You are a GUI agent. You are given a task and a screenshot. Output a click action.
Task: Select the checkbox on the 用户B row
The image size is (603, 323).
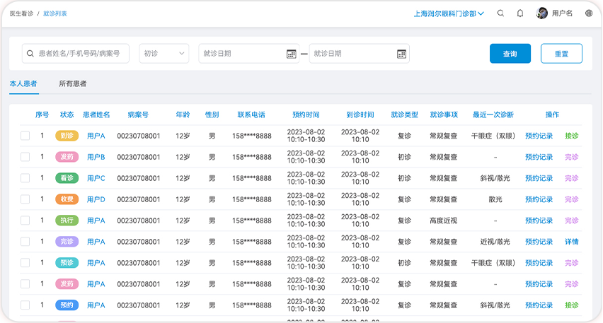[25, 157]
